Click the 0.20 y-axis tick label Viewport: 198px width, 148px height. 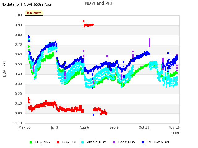click(19, 94)
